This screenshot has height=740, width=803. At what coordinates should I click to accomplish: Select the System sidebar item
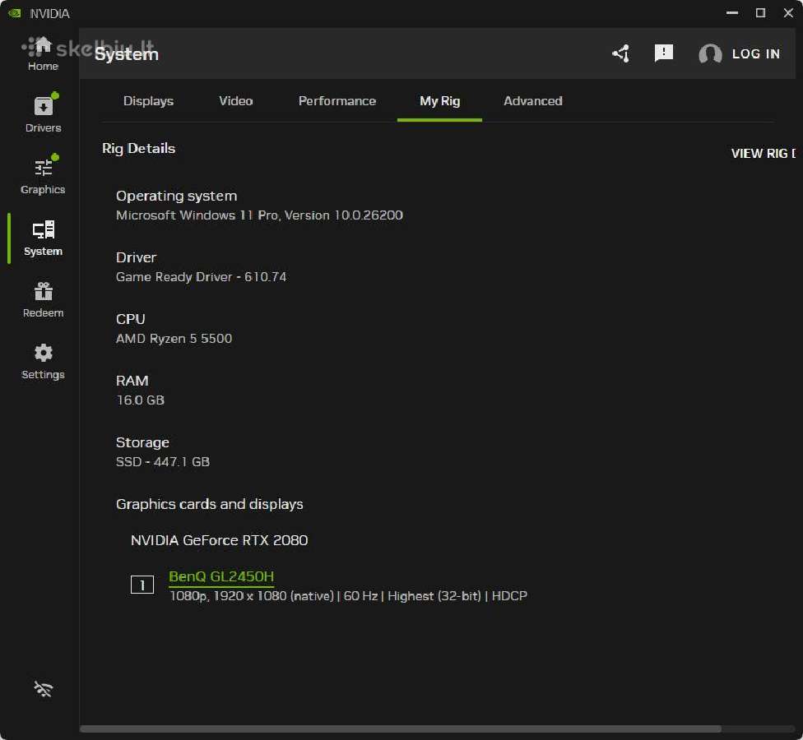tap(43, 238)
